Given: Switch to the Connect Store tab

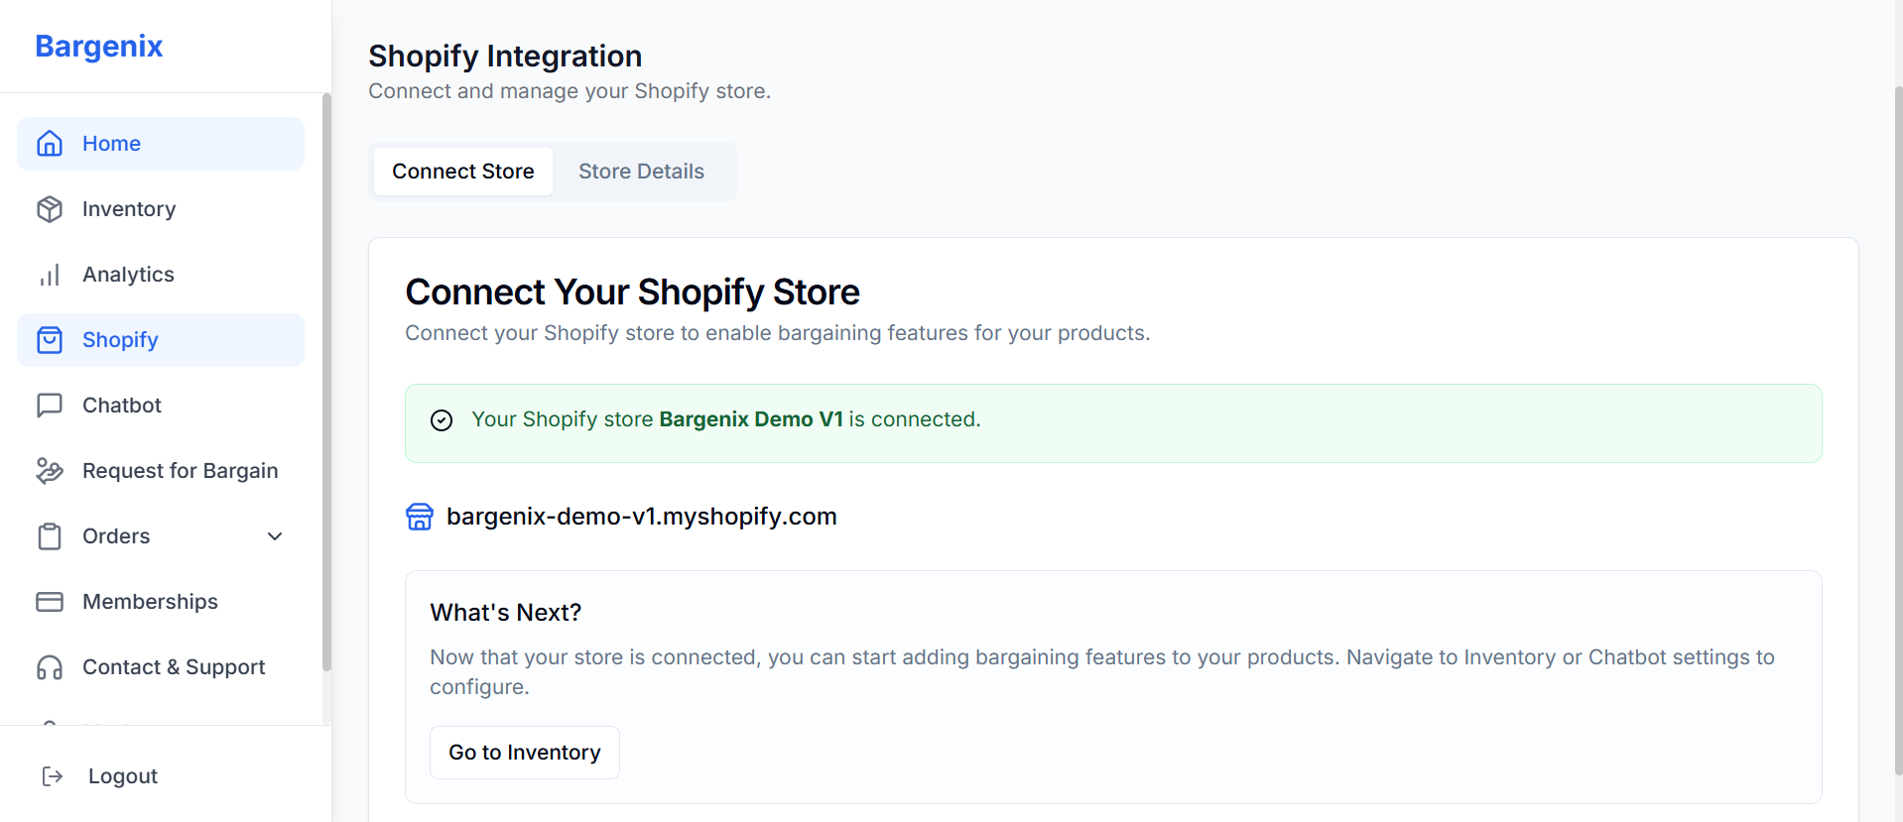Looking at the screenshot, I should pyautogui.click(x=463, y=172).
